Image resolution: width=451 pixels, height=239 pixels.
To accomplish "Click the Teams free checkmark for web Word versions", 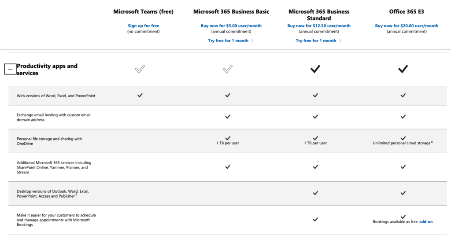I will tap(140, 95).
